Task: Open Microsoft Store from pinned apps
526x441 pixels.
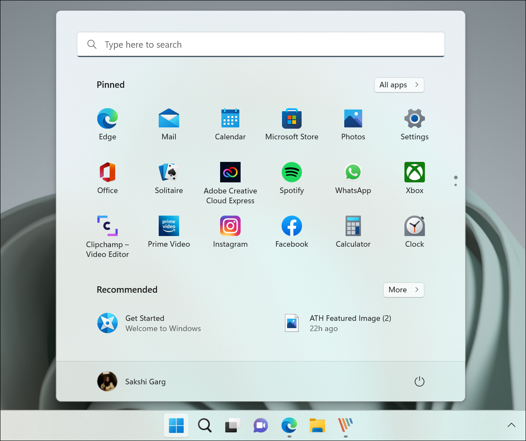Action: pos(292,124)
